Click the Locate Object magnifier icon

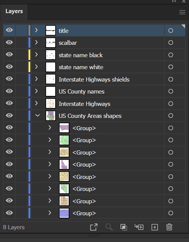point(109,227)
